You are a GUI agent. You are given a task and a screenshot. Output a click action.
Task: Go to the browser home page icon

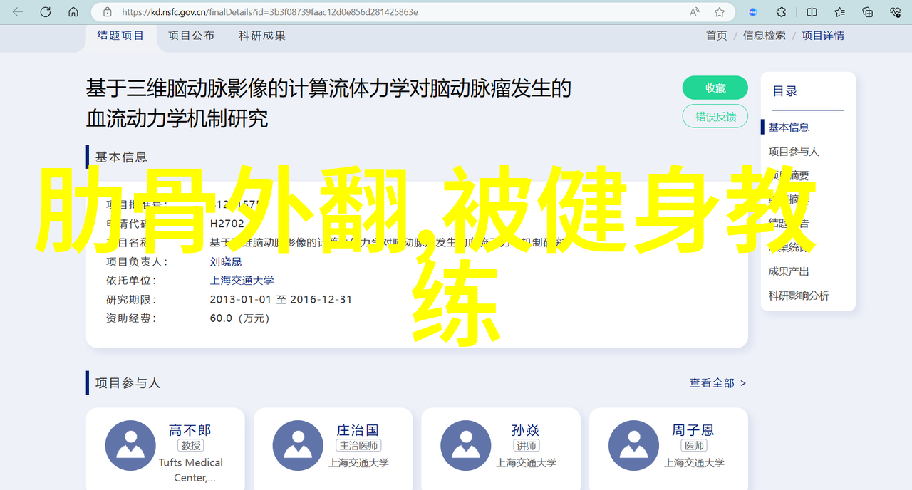pyautogui.click(x=73, y=12)
